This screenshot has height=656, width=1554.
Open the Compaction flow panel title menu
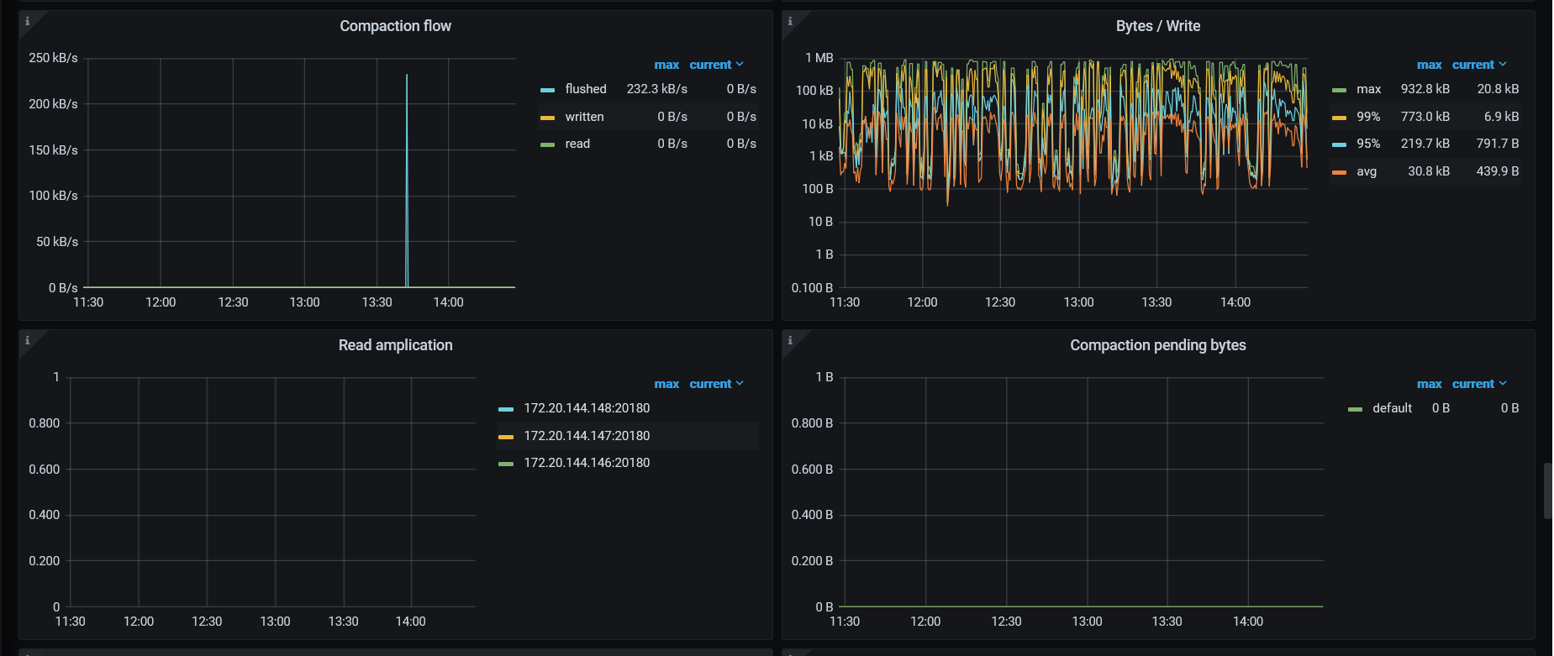click(x=395, y=26)
